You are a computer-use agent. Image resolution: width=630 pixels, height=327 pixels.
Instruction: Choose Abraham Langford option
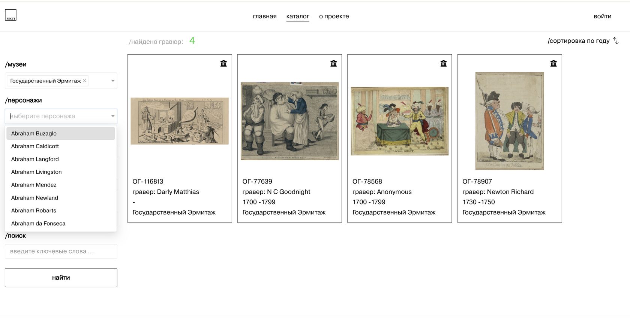click(61, 159)
